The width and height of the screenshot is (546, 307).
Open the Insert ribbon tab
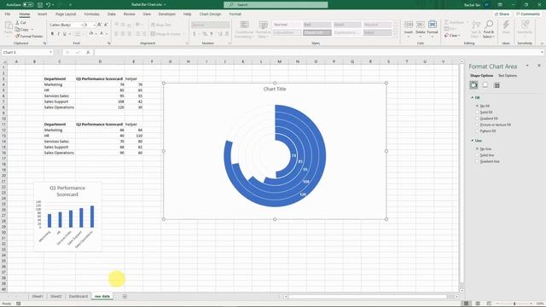tap(42, 14)
